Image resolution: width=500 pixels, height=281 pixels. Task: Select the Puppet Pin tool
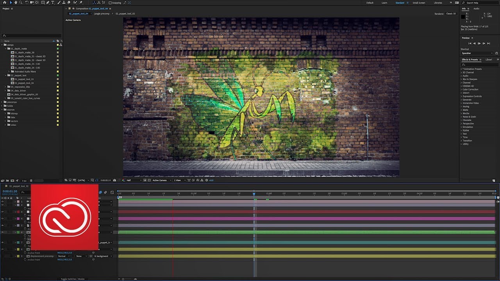(81, 2)
